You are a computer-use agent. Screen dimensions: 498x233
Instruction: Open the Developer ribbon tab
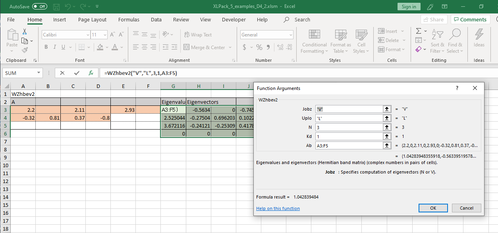click(234, 19)
